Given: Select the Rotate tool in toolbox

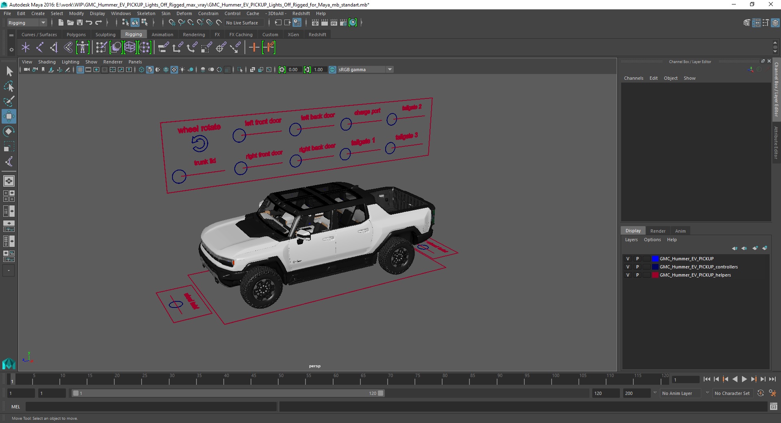Looking at the screenshot, I should click(x=9, y=131).
